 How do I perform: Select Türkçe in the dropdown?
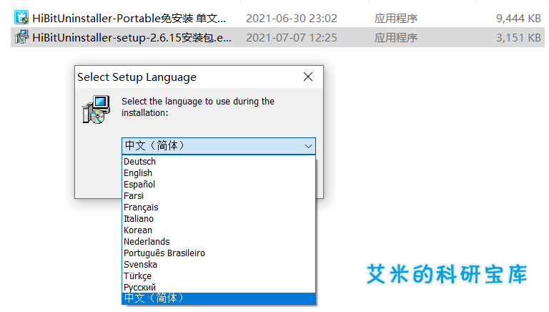click(x=138, y=276)
